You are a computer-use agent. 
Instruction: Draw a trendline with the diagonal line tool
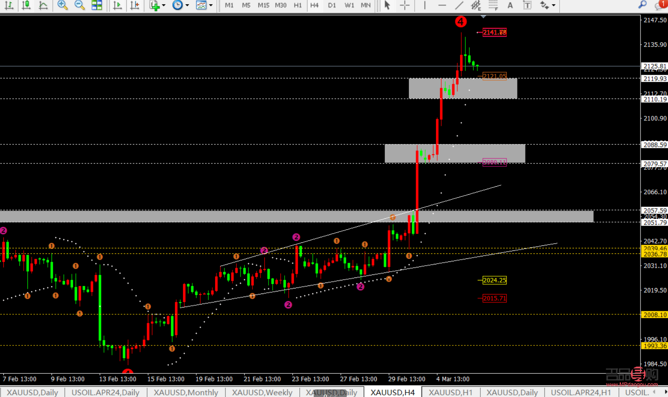pos(459,5)
